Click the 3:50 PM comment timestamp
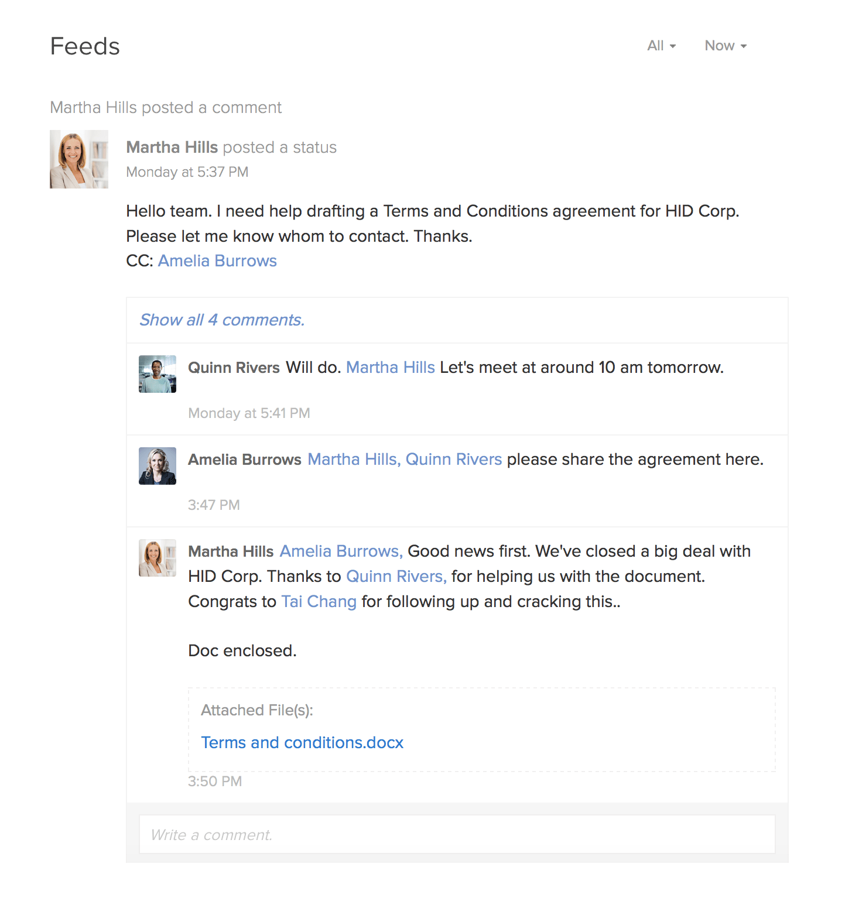 click(x=214, y=781)
